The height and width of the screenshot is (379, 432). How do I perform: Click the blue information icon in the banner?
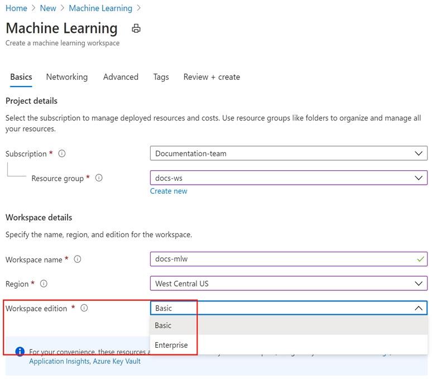pyautogui.click(x=20, y=352)
